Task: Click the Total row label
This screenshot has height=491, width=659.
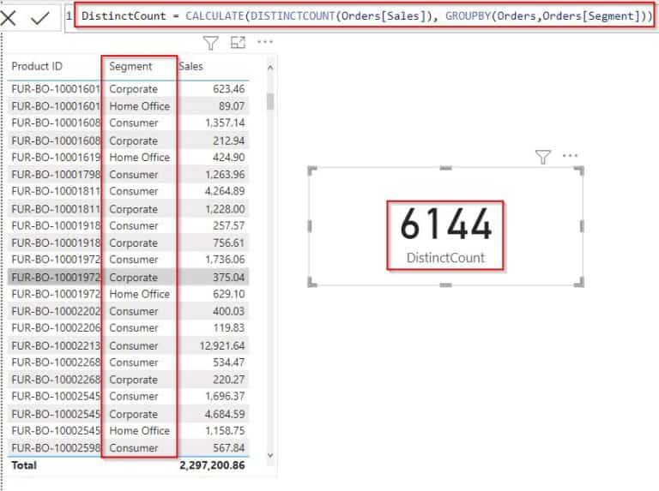Action: point(24,465)
